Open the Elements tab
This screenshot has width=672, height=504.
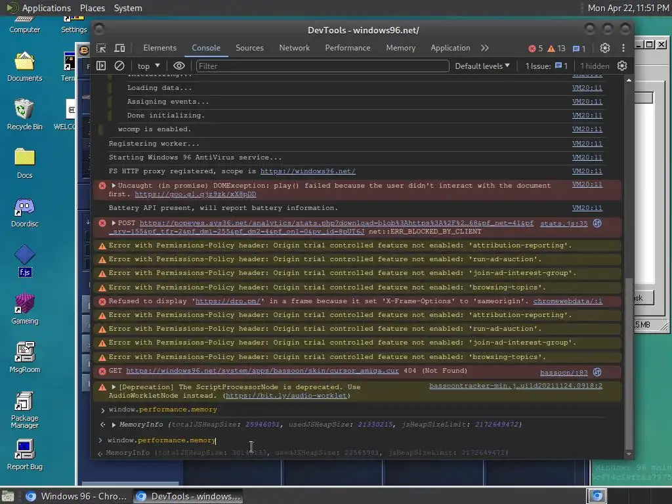tap(160, 48)
